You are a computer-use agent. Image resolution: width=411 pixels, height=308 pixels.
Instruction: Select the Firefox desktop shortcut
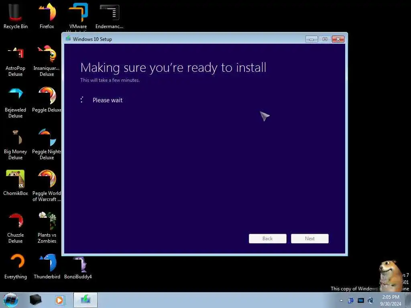pos(47,16)
